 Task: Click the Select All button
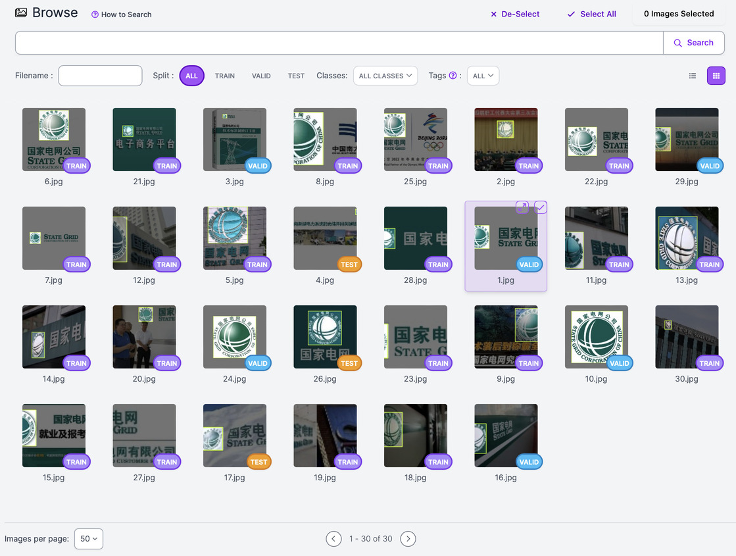(591, 14)
